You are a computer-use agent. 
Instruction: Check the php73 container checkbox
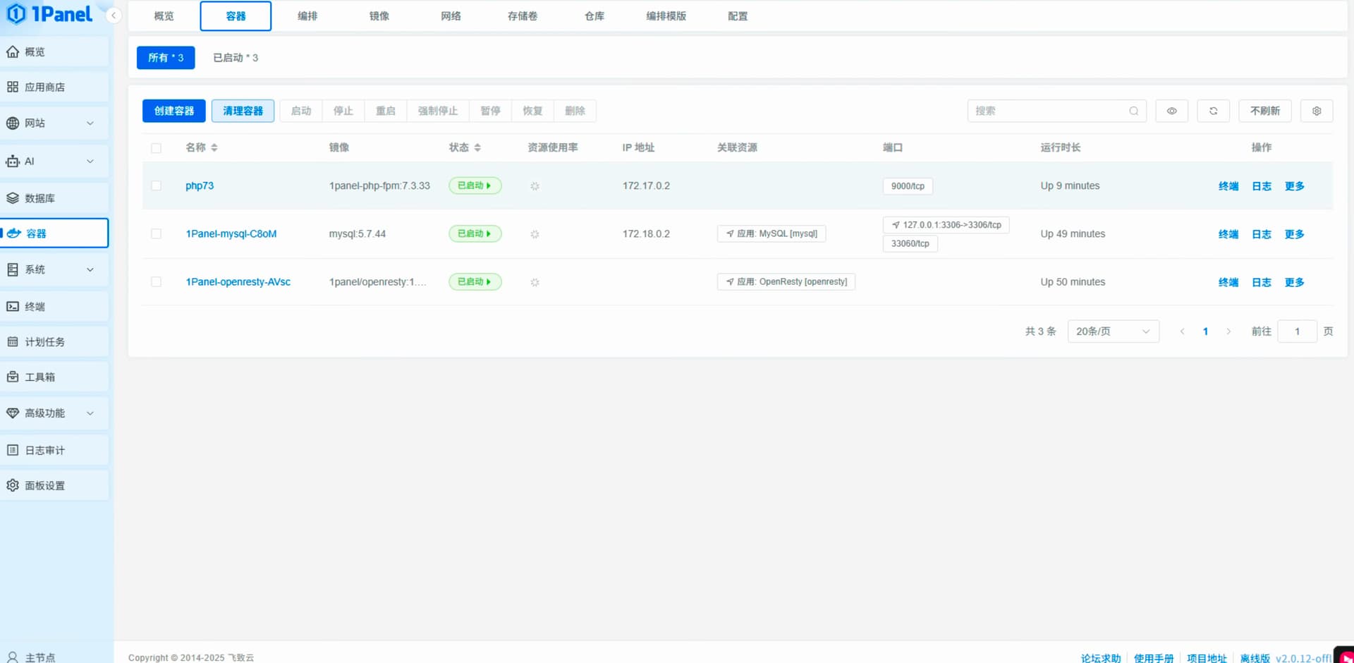pos(156,185)
